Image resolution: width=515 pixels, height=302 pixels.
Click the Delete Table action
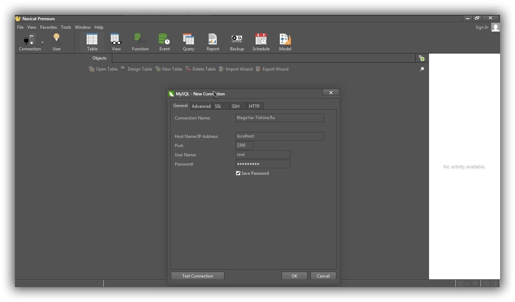[x=200, y=69]
